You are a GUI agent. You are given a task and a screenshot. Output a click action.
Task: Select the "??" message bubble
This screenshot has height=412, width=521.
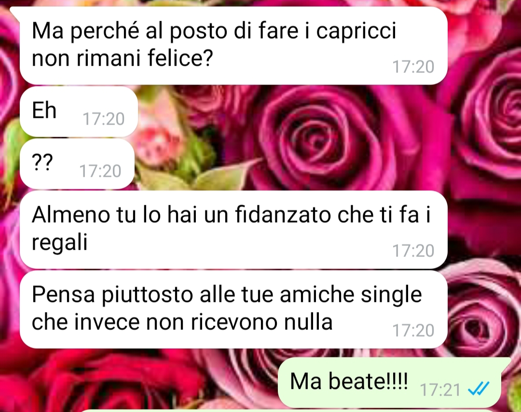click(x=77, y=164)
